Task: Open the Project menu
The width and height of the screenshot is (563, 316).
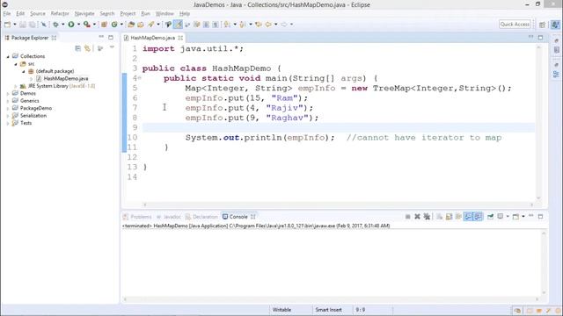Action: 128,14
